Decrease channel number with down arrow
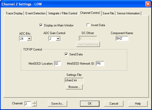This screenshot has width=152, height=110. [35, 105]
